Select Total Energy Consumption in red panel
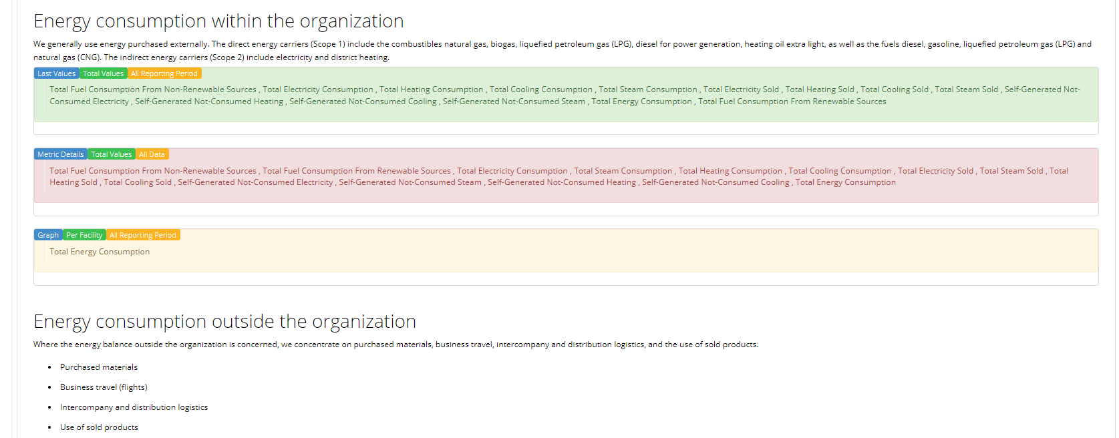Image resolution: width=1119 pixels, height=438 pixels. pyautogui.click(x=845, y=182)
